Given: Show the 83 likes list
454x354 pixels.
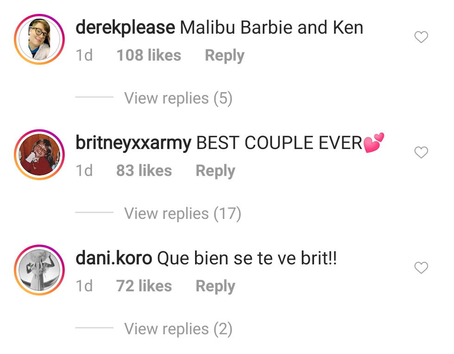Looking at the screenshot, I should (x=144, y=170).
